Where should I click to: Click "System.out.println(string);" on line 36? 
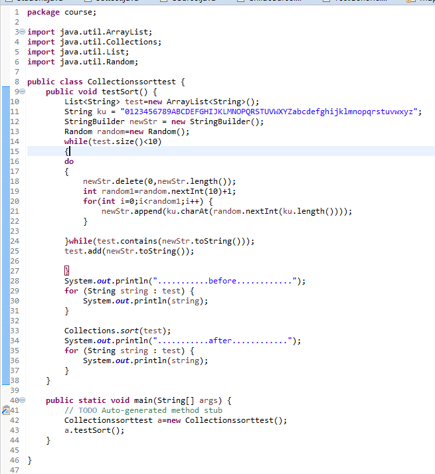click(145, 361)
